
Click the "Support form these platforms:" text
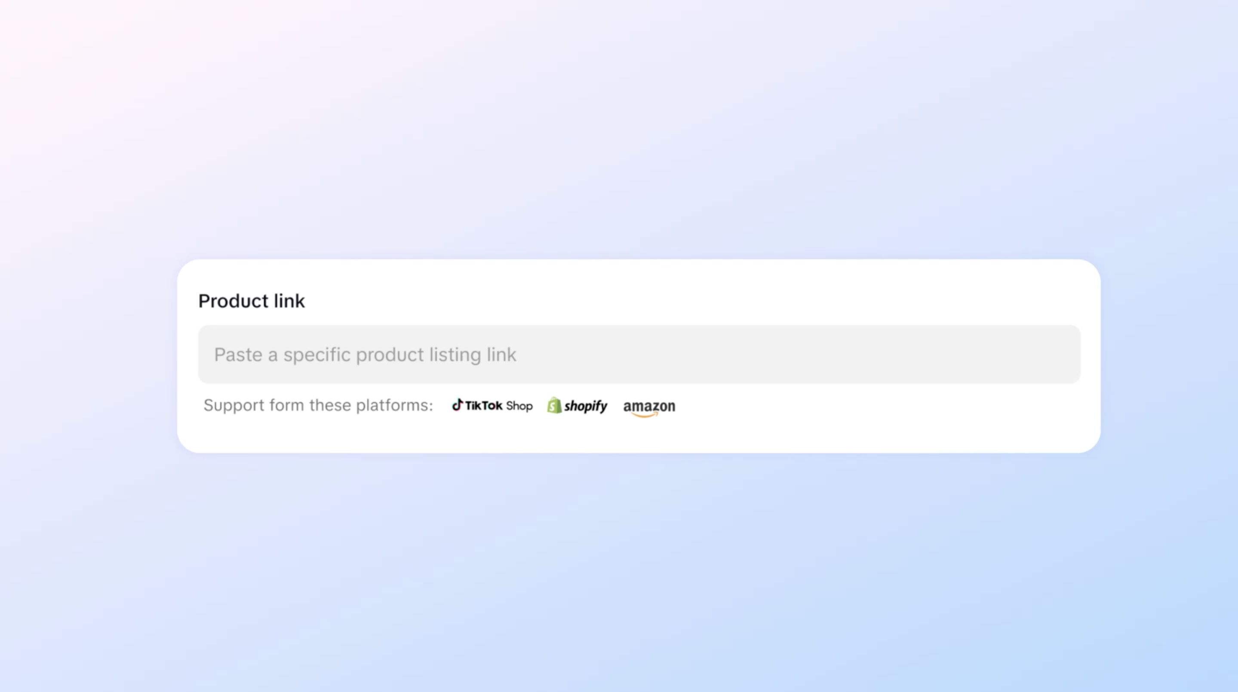318,405
